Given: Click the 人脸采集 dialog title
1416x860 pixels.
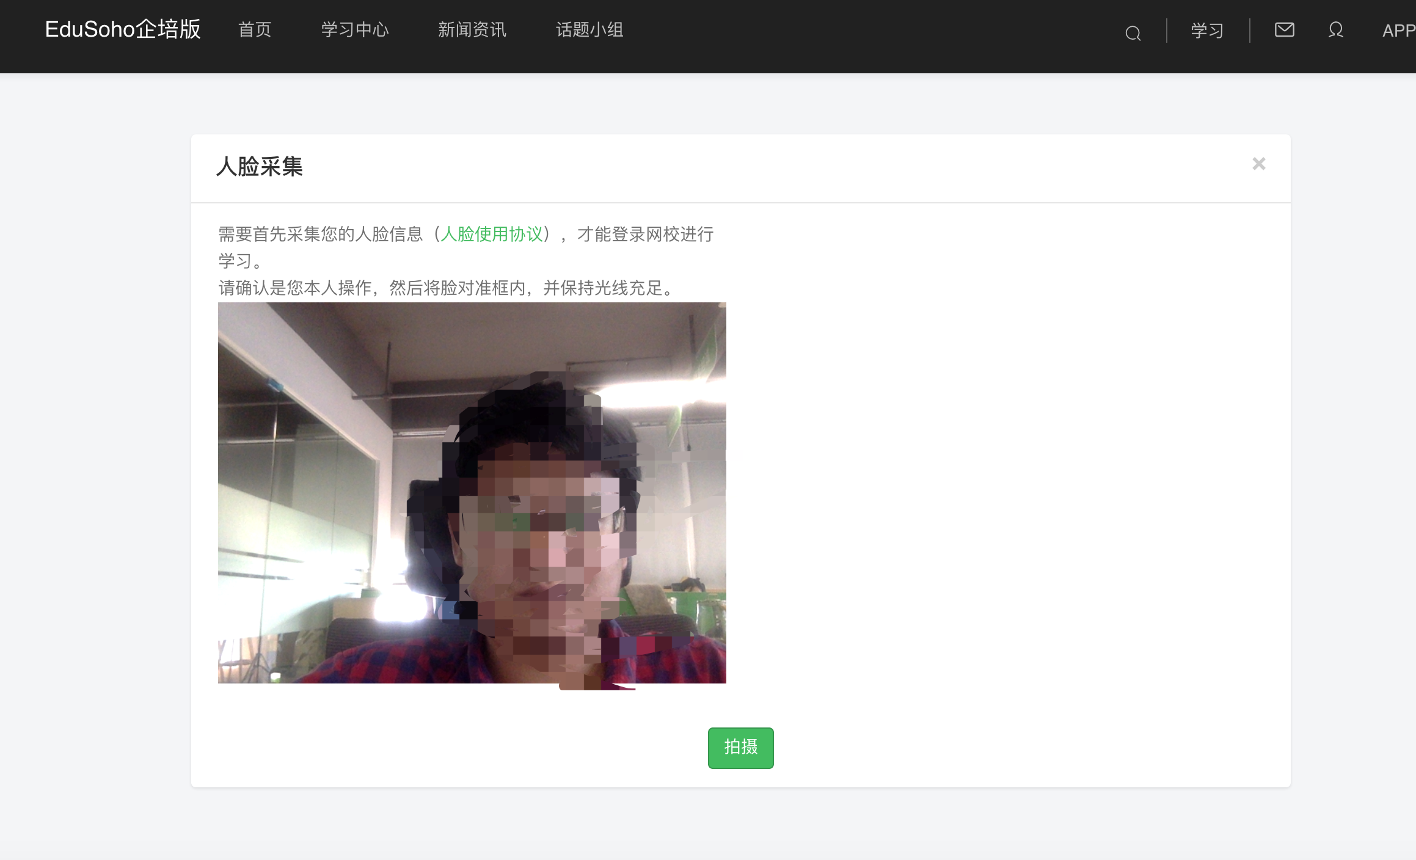Looking at the screenshot, I should point(260,166).
